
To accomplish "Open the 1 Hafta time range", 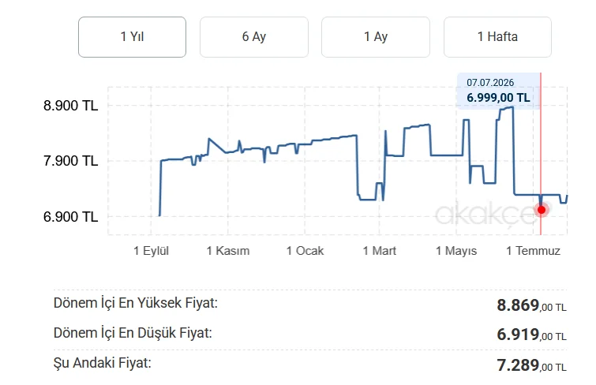I will 497,37.
